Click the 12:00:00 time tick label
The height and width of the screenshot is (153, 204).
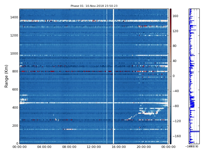point(94,147)
